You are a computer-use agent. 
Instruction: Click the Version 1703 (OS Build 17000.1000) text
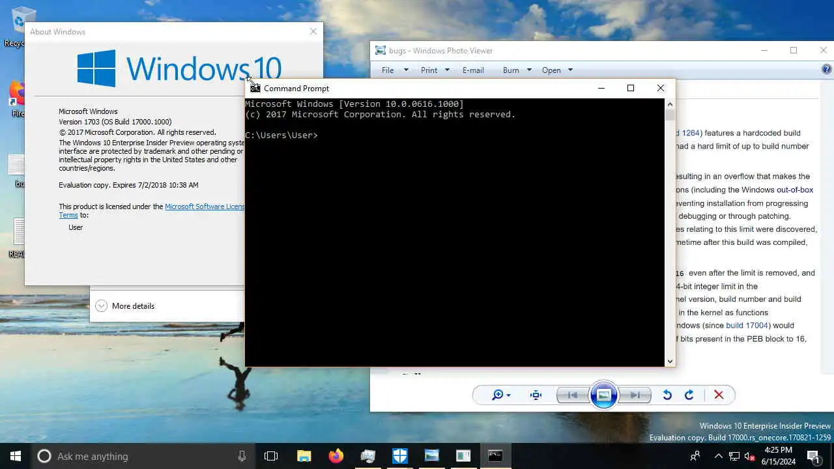[x=115, y=122]
